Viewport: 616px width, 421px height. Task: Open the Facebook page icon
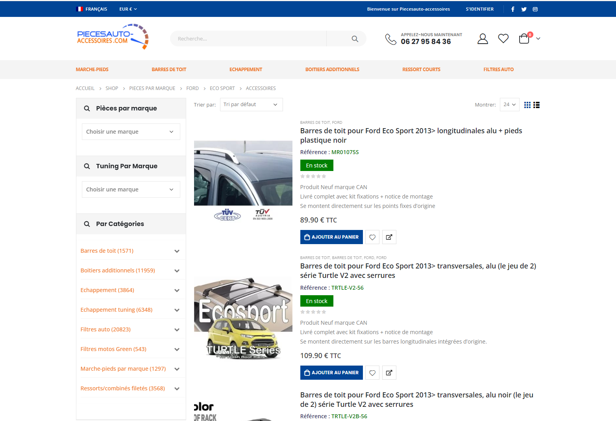coord(512,9)
